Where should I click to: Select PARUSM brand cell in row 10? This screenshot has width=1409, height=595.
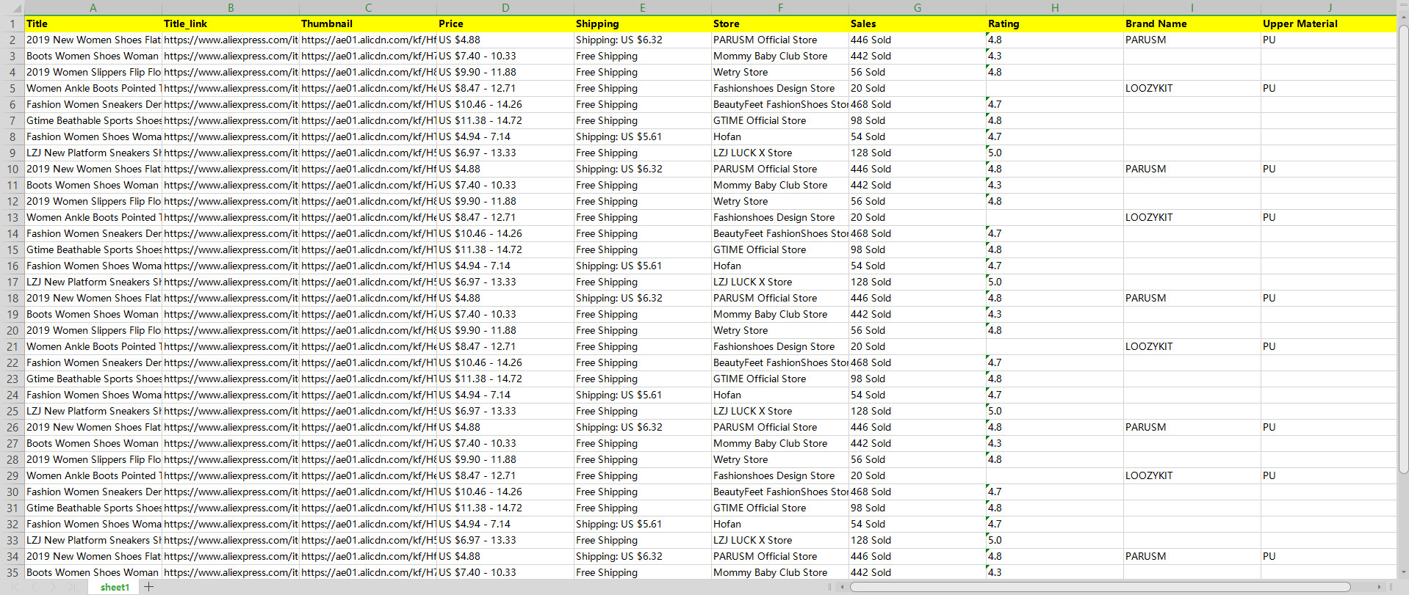tap(1192, 169)
